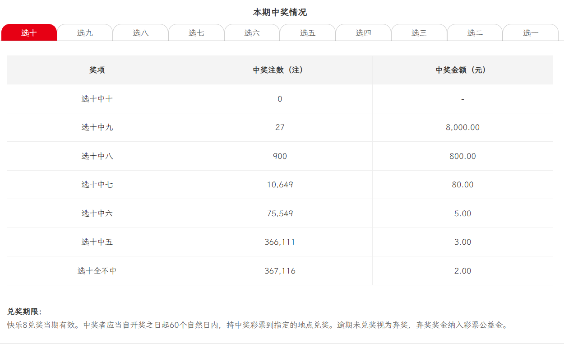Show the 选五 prize results

(x=308, y=33)
